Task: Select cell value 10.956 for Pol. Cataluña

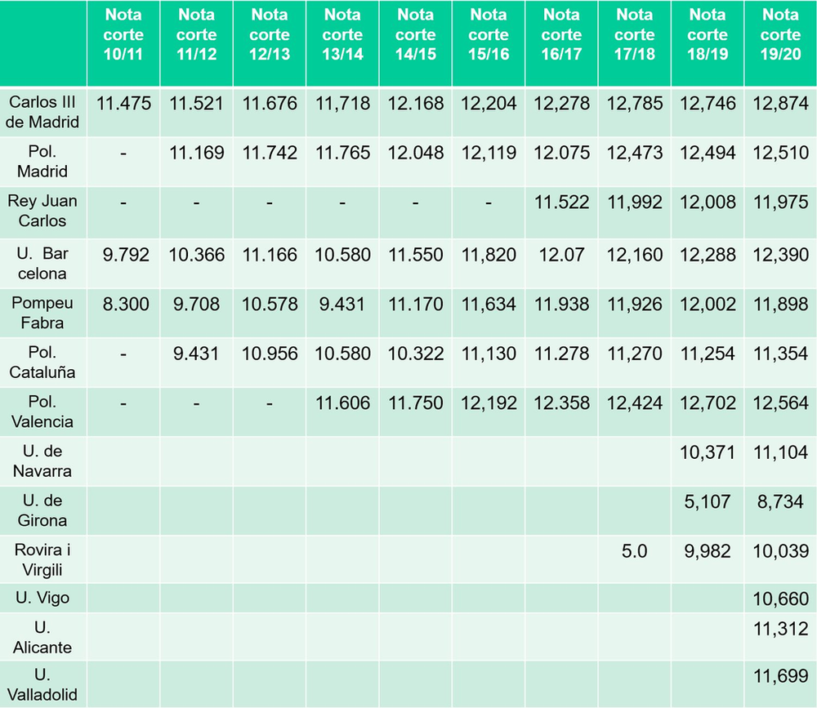Action: 270,354
